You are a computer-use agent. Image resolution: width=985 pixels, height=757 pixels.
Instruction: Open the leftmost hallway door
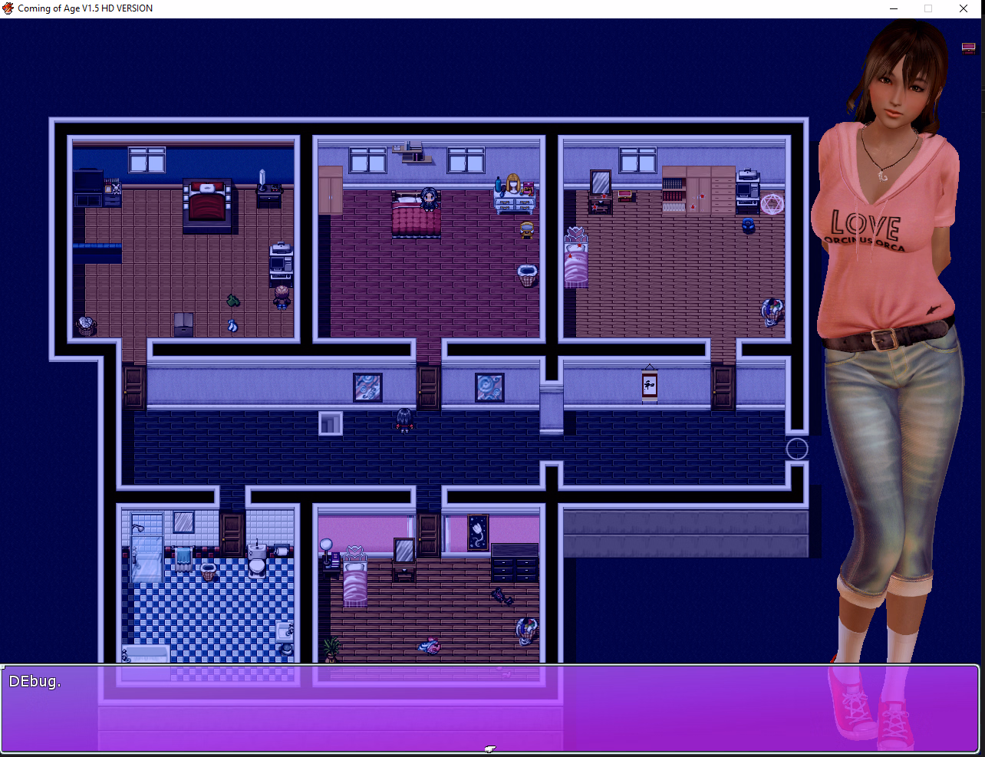click(134, 387)
